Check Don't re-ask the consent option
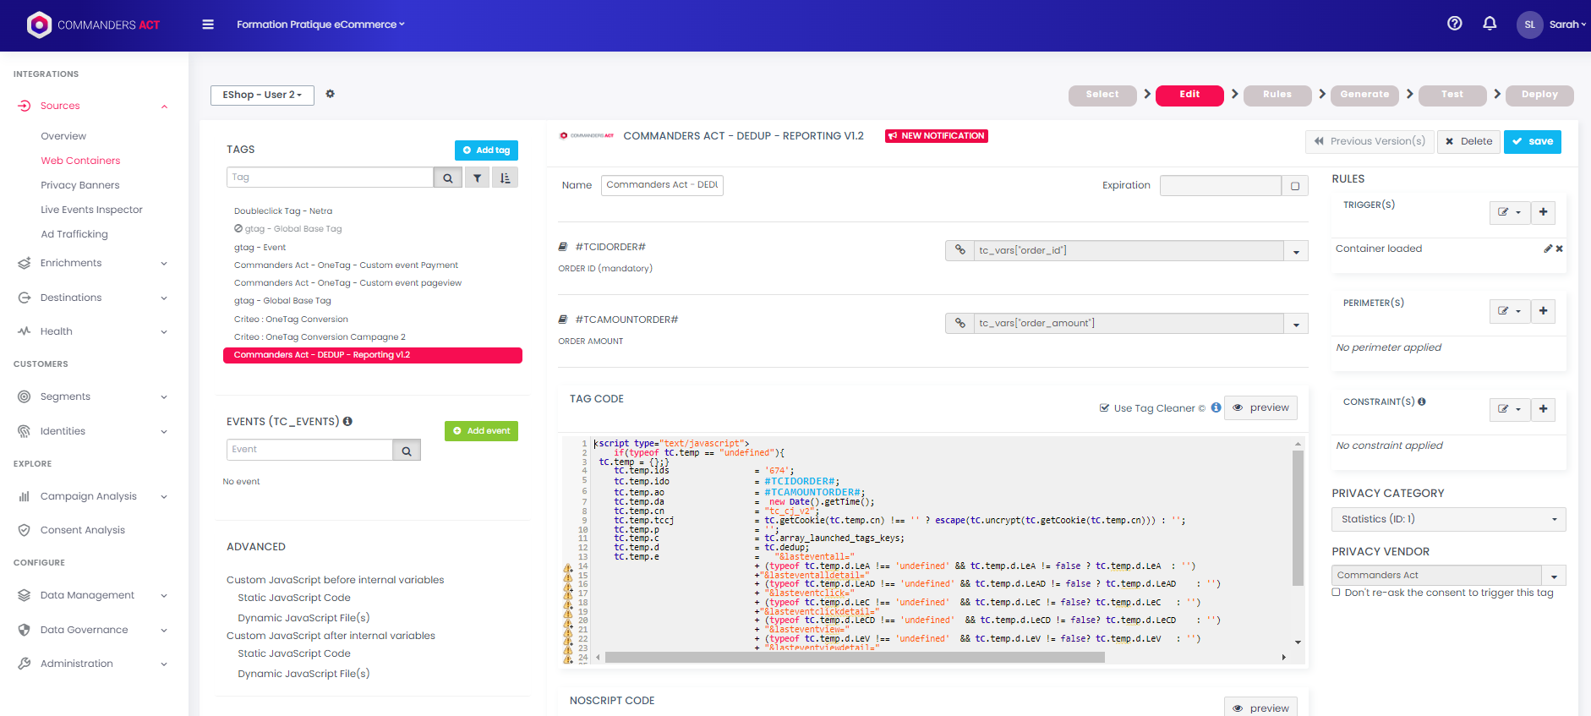 [x=1337, y=593]
